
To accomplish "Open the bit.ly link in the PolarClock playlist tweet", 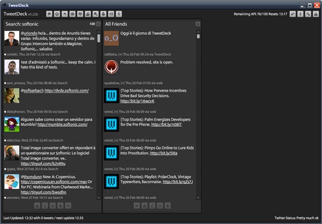I will click(x=178, y=182).
